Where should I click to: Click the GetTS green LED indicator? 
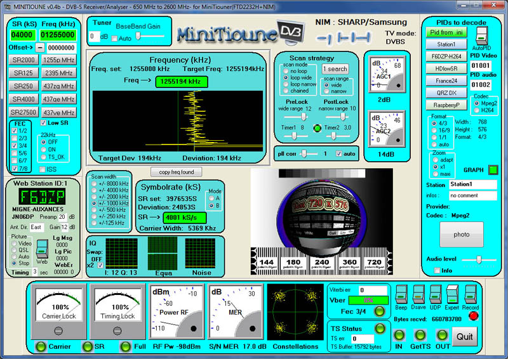420,335
